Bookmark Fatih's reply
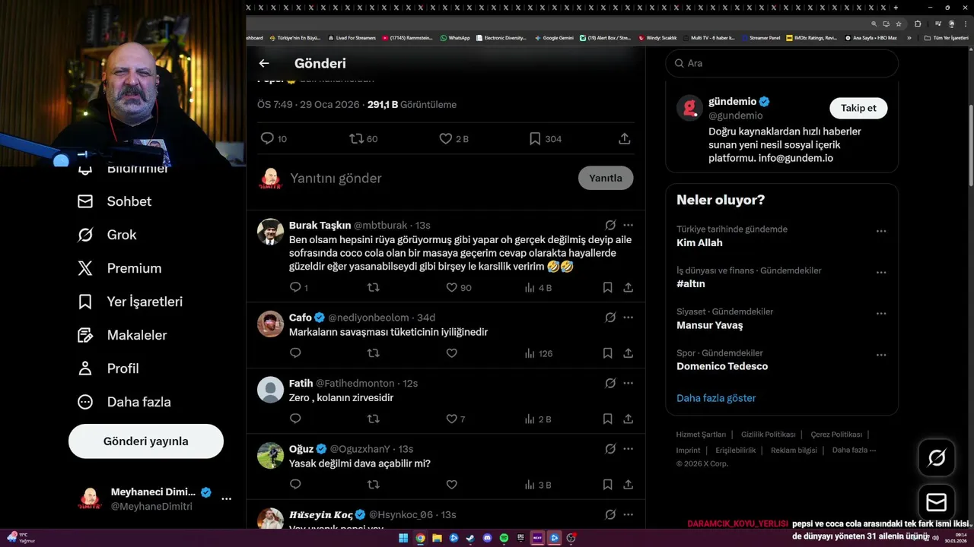The width and height of the screenshot is (974, 547). click(x=607, y=419)
